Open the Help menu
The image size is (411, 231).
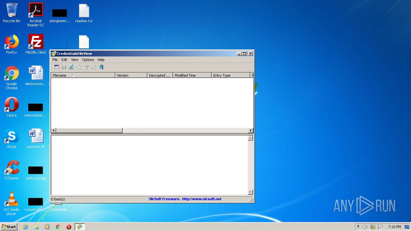coord(101,60)
